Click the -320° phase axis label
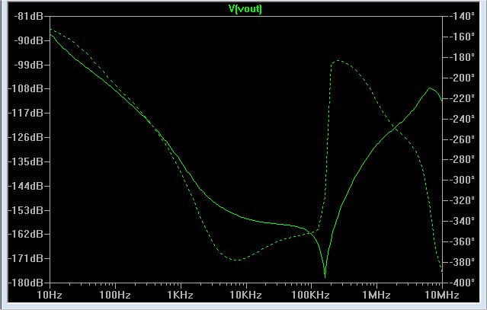Image resolution: width=487 pixels, height=310 pixels. (x=462, y=200)
